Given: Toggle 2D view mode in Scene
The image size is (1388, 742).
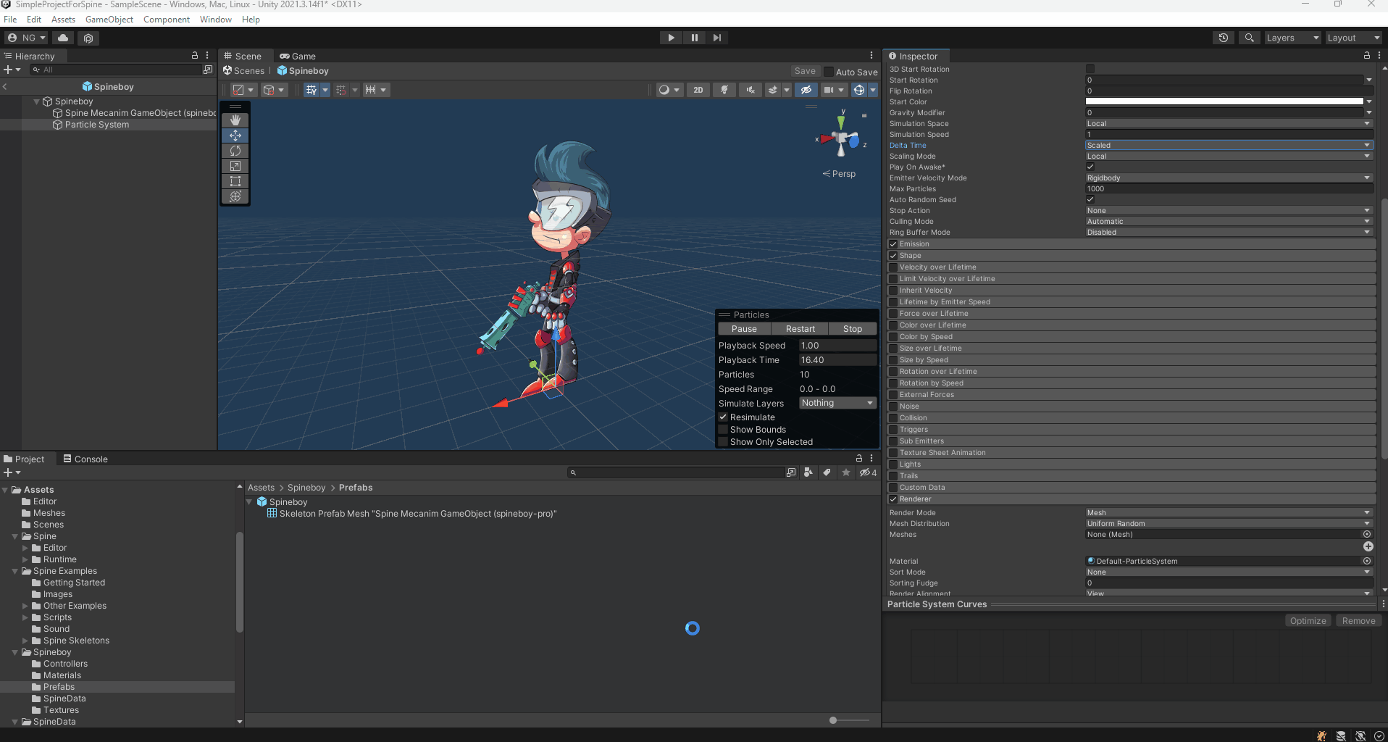Looking at the screenshot, I should point(698,90).
